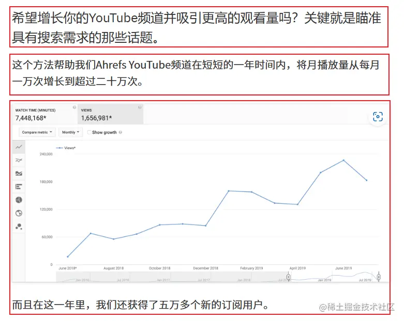Click the left handle of timeline range slider
The image size is (404, 321).
[289, 277]
